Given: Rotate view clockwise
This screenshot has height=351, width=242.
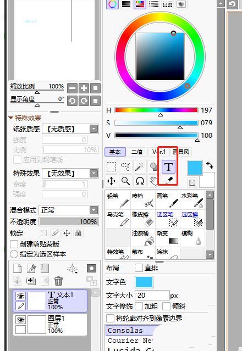Looking at the screenshot, I should point(84,101).
